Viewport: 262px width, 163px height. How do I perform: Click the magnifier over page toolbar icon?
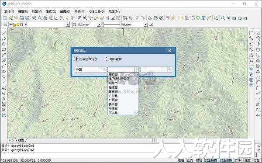(216, 18)
